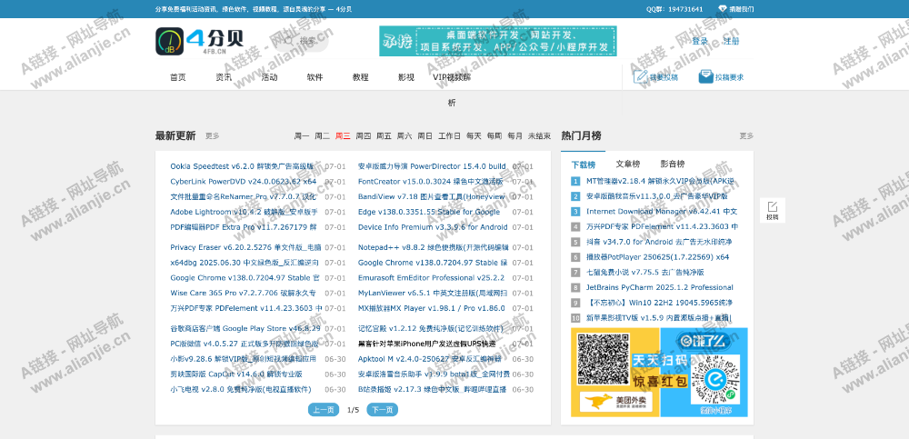Select the 工作日 filter
This screenshot has height=439, width=909.
point(449,135)
